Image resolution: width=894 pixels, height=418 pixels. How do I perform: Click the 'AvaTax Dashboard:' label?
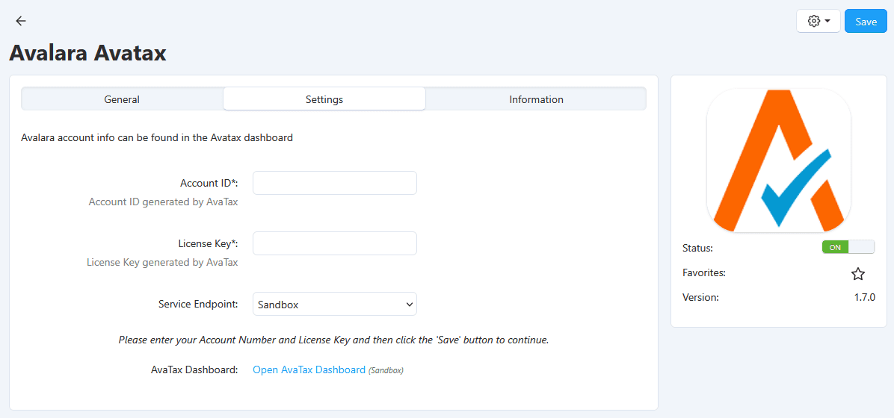click(194, 369)
